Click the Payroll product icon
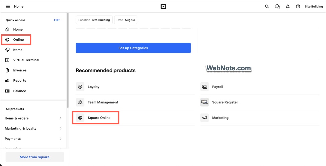This screenshot has width=326, height=166. coord(204,87)
